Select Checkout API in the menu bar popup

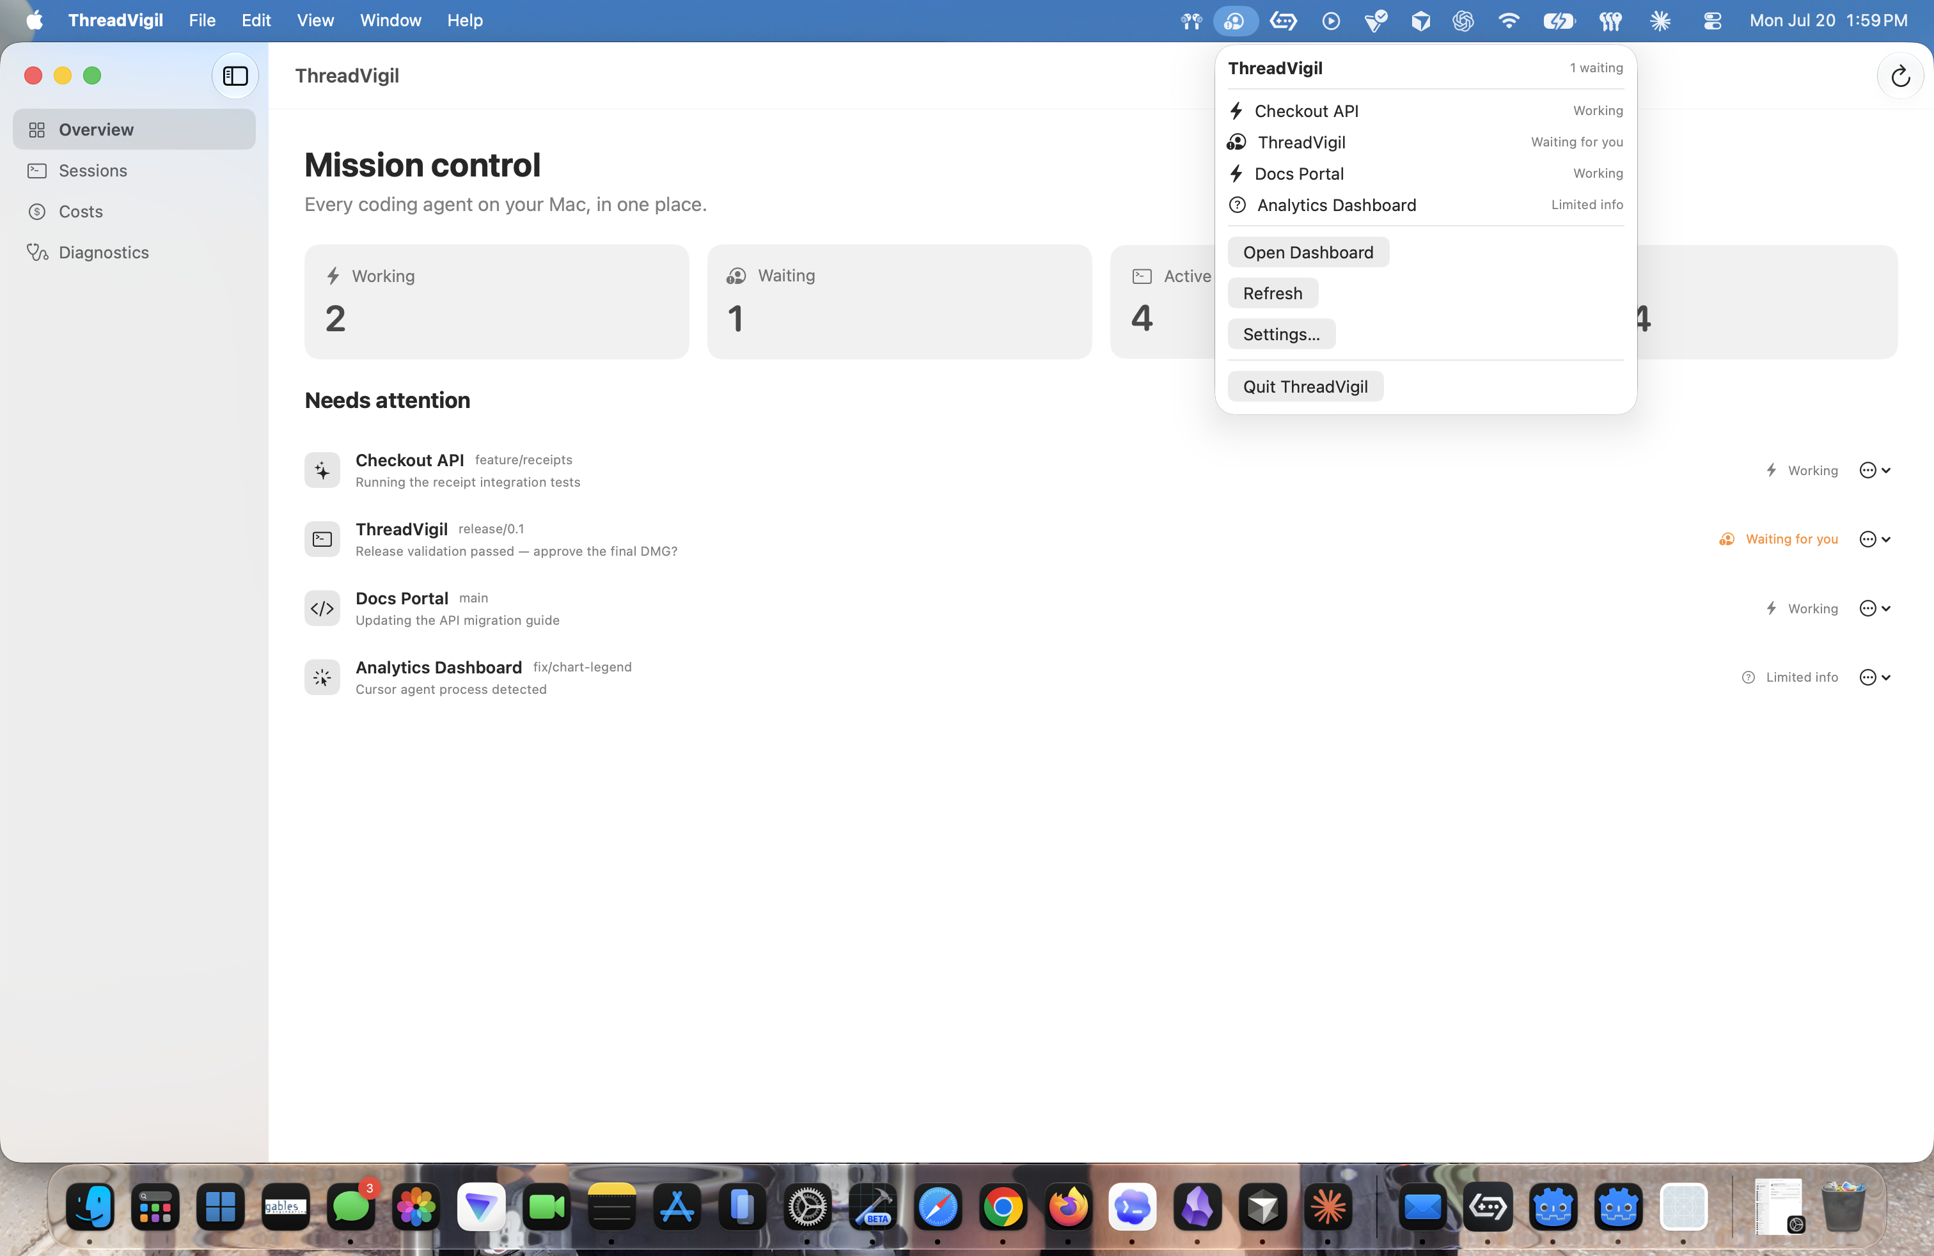click(1426, 111)
